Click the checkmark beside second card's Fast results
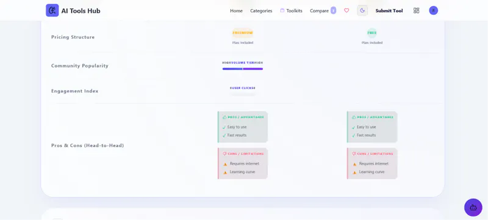The image size is (488, 220). click(354, 136)
